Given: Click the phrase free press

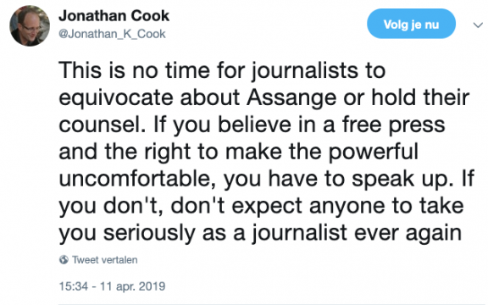Looking at the screenshot, I should click(x=393, y=125).
